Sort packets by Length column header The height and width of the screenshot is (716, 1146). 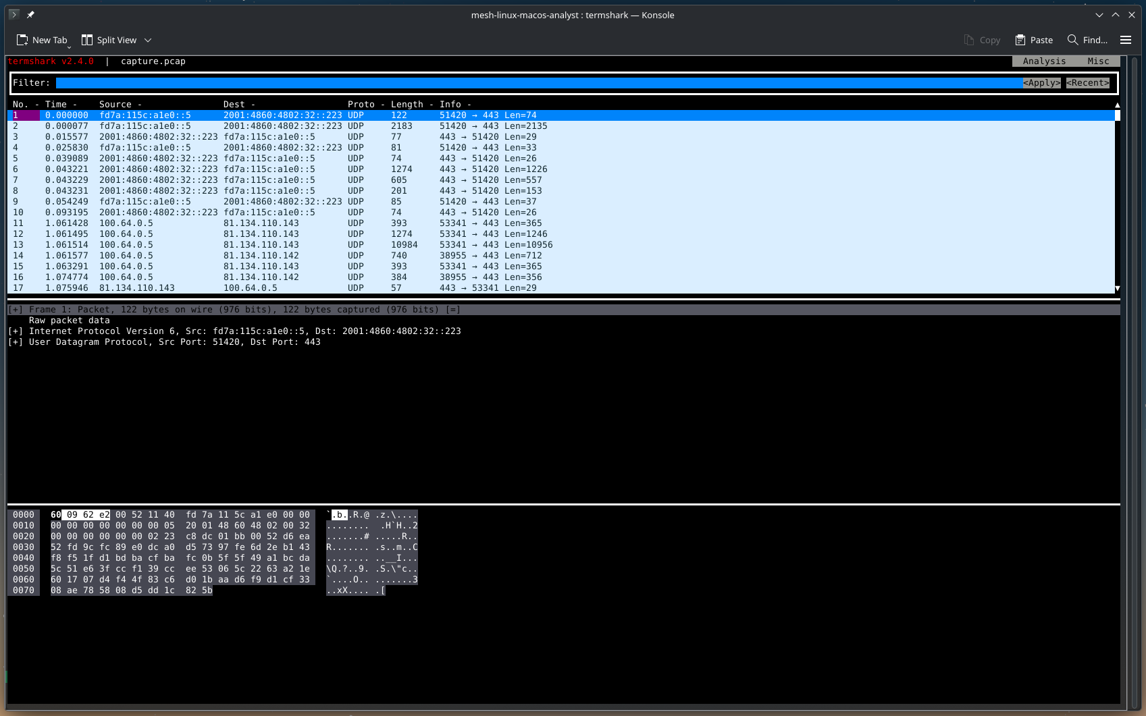(x=407, y=105)
